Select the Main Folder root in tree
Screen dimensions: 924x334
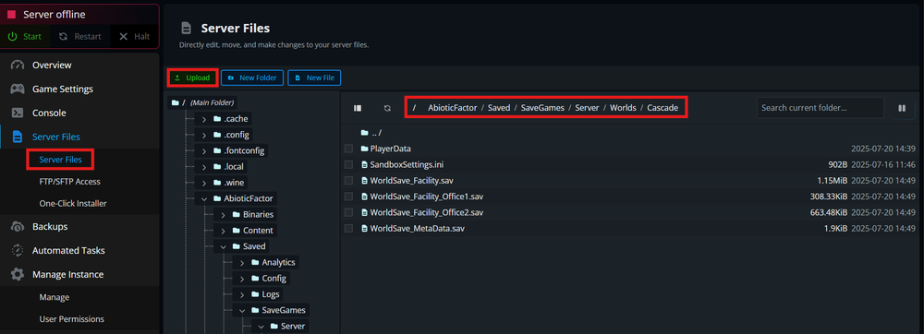point(203,103)
